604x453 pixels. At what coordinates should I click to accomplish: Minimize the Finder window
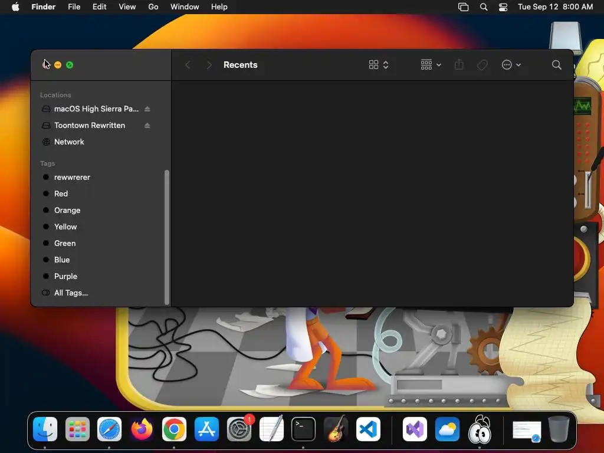coord(58,65)
